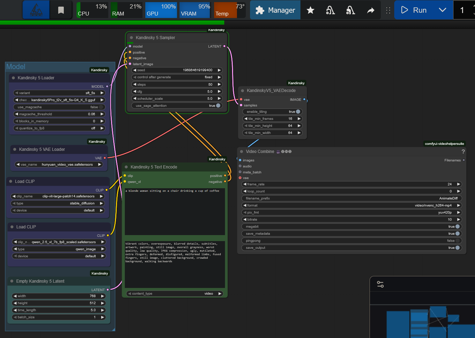475x338 pixels.
Task: Open the dropdown arrow next to Run
Action: click(442, 10)
